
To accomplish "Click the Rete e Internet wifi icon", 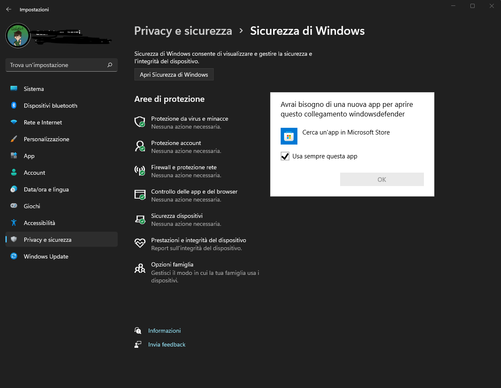I will click(14, 122).
